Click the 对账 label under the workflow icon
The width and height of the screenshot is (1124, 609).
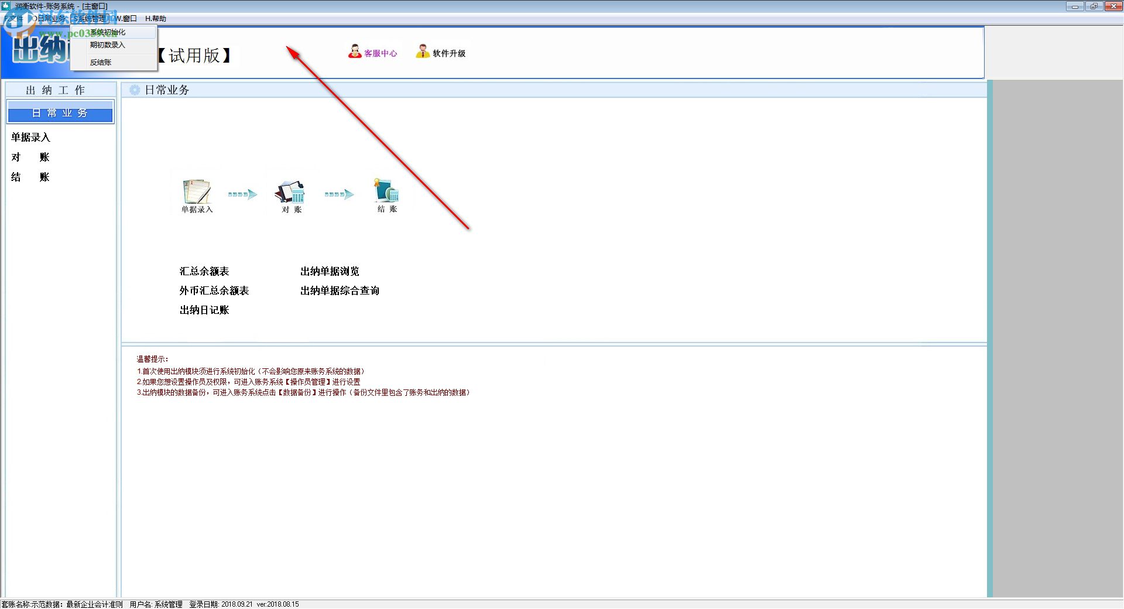click(x=292, y=210)
